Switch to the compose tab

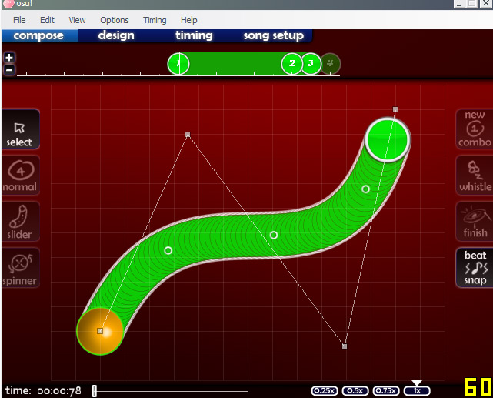point(40,35)
